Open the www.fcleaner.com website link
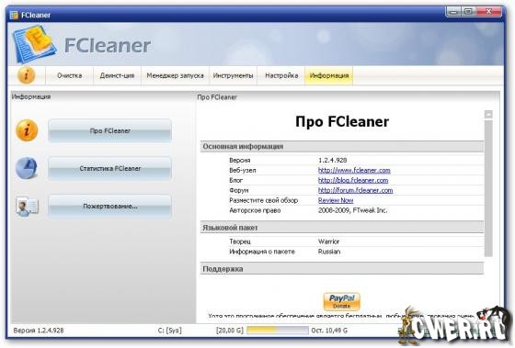Image resolution: width=515 pixels, height=348 pixels. (x=354, y=170)
